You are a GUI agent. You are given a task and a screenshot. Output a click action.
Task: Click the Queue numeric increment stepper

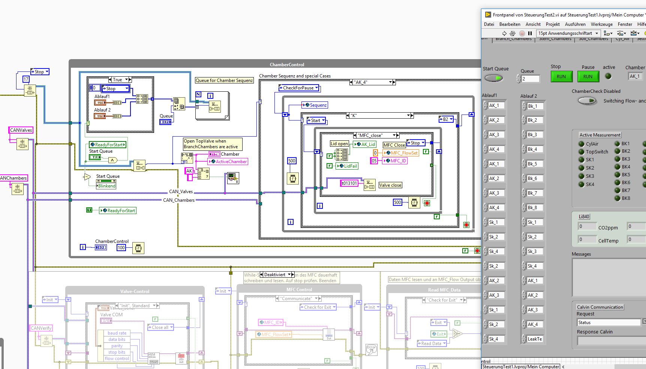(519, 77)
